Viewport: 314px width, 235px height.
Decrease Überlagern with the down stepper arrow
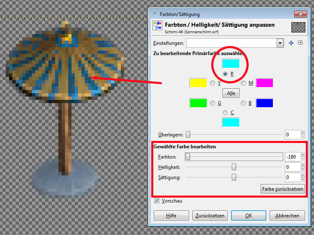303,137
